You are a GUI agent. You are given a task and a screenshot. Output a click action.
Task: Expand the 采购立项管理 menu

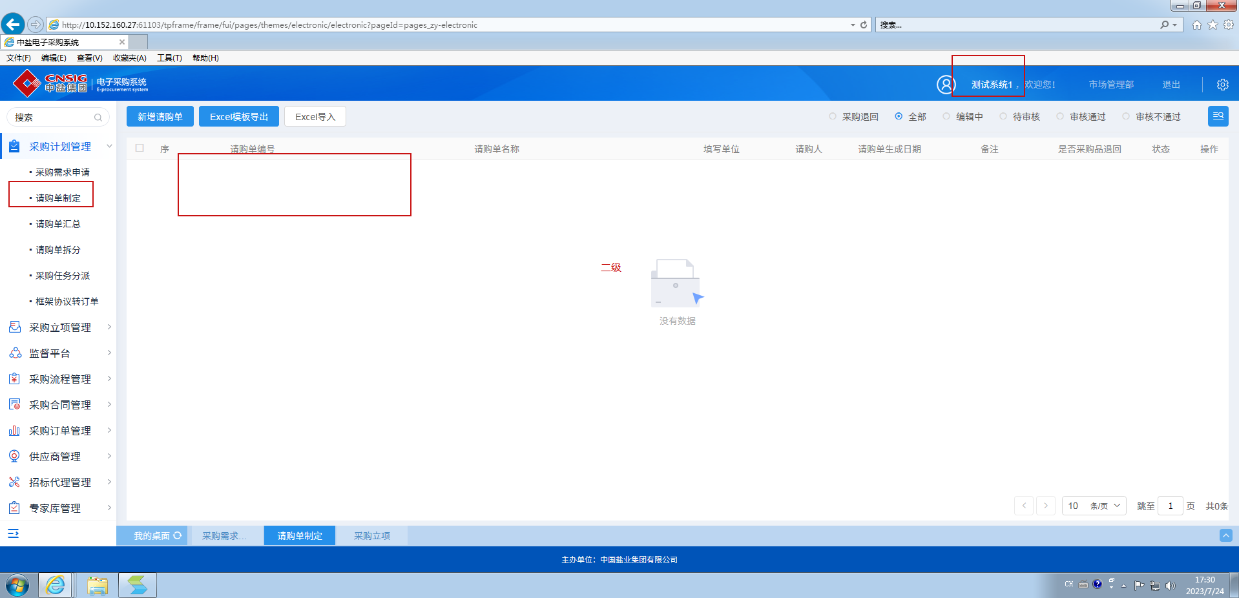pos(59,327)
